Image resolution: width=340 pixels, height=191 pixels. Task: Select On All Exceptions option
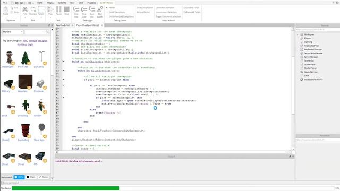point(117,12)
